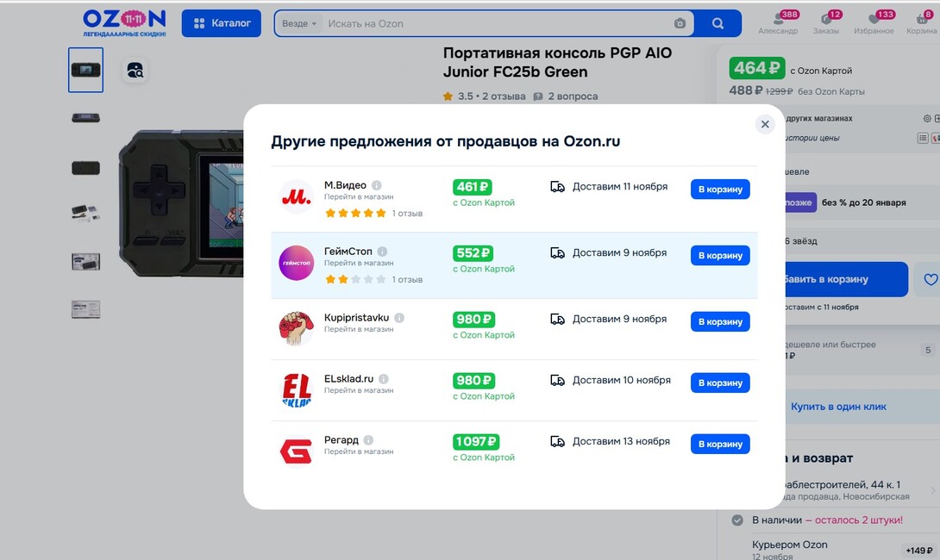This screenshot has height=560, width=940.
Task: Click the Регард seller logo
Action: pos(296,449)
